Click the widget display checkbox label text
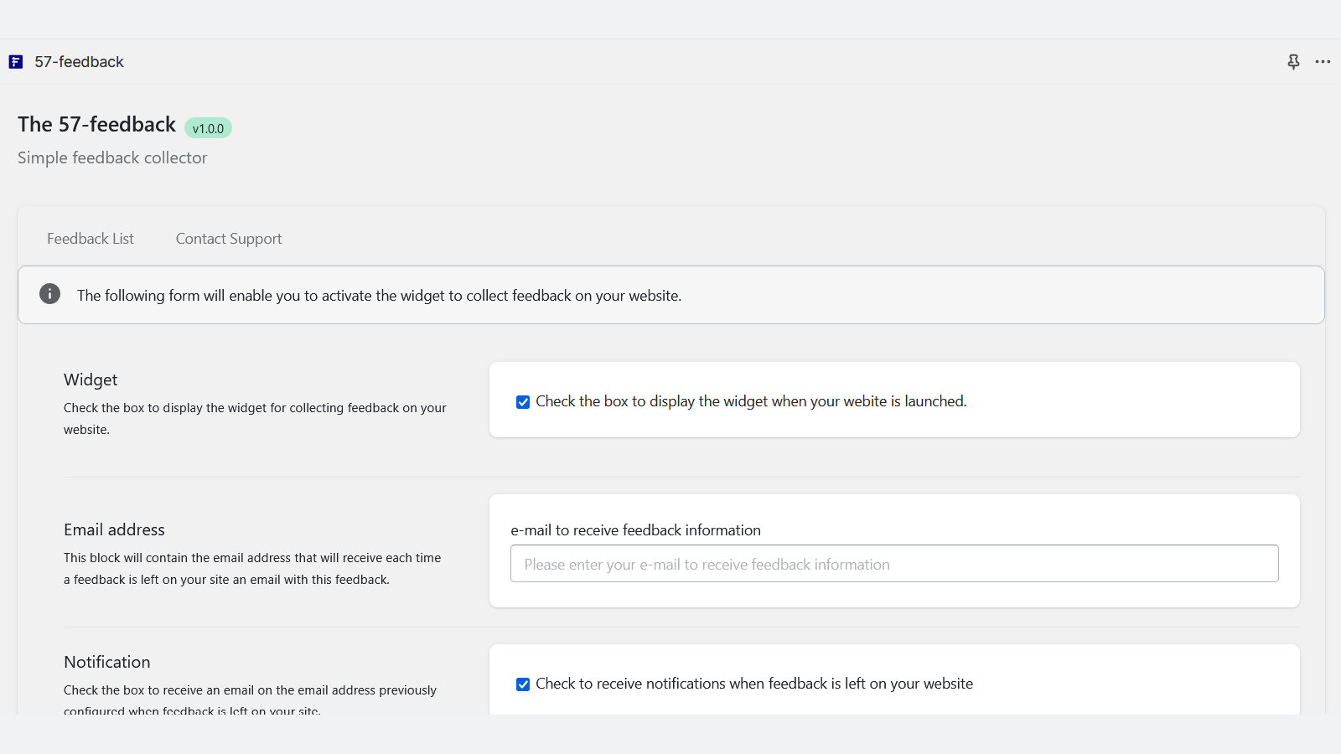Viewport: 1341px width, 754px height. (750, 401)
